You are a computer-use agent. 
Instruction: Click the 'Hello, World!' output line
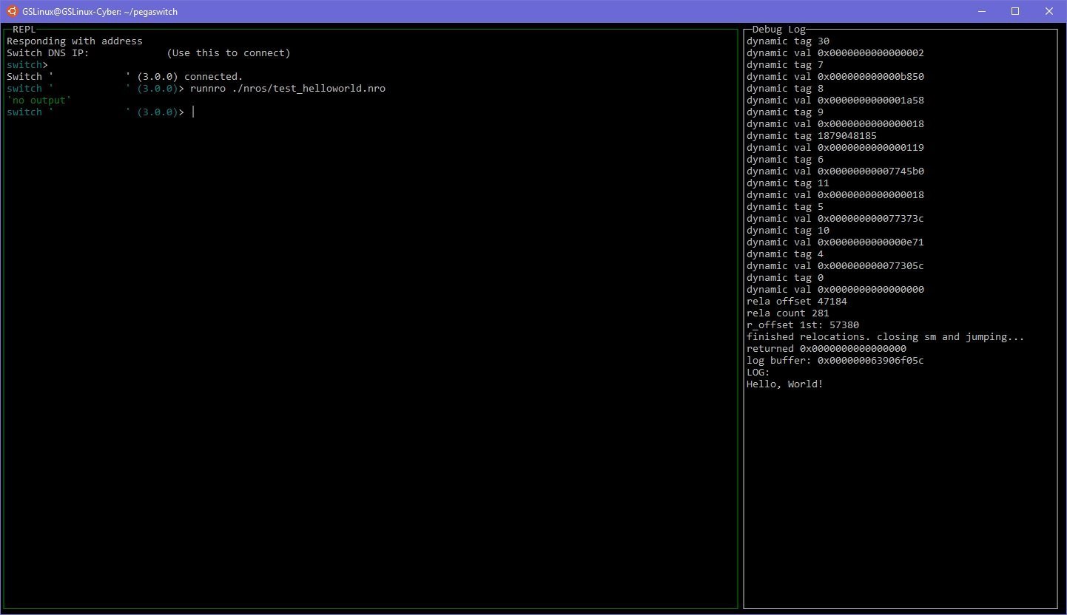click(x=785, y=384)
